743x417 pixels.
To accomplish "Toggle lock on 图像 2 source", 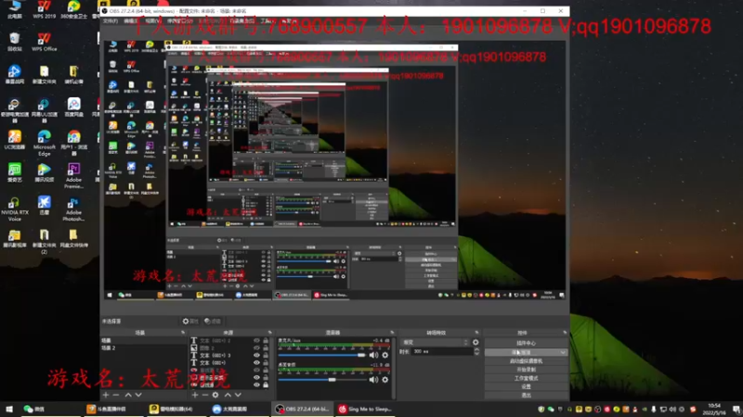I will pos(266,348).
